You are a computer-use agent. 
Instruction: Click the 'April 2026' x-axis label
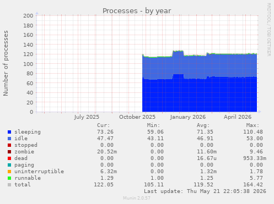[238, 117]
